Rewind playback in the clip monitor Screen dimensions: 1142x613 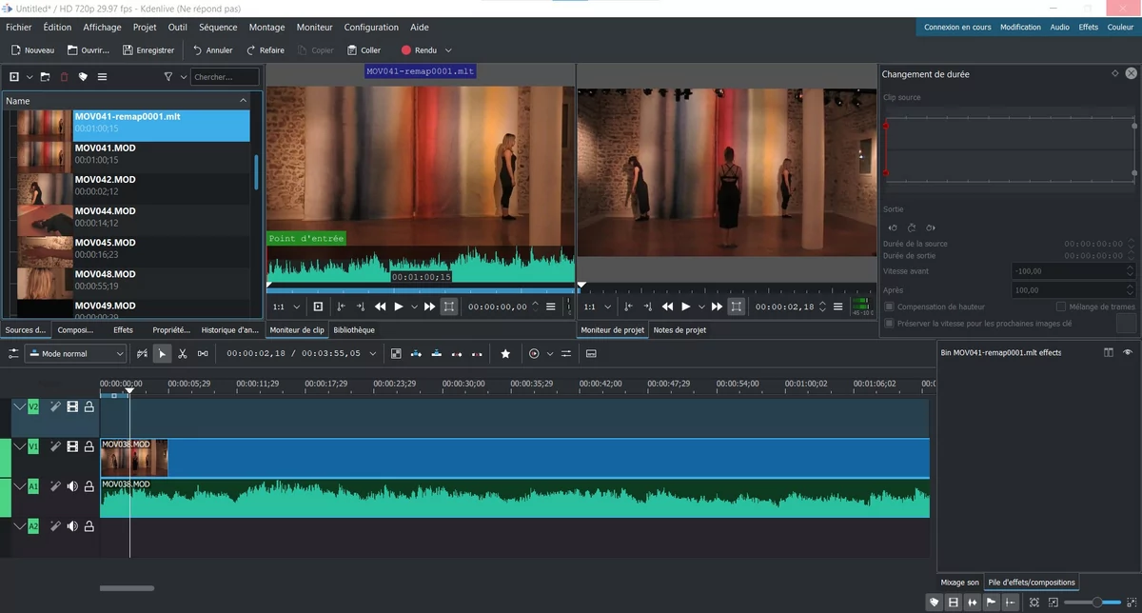pyautogui.click(x=381, y=306)
